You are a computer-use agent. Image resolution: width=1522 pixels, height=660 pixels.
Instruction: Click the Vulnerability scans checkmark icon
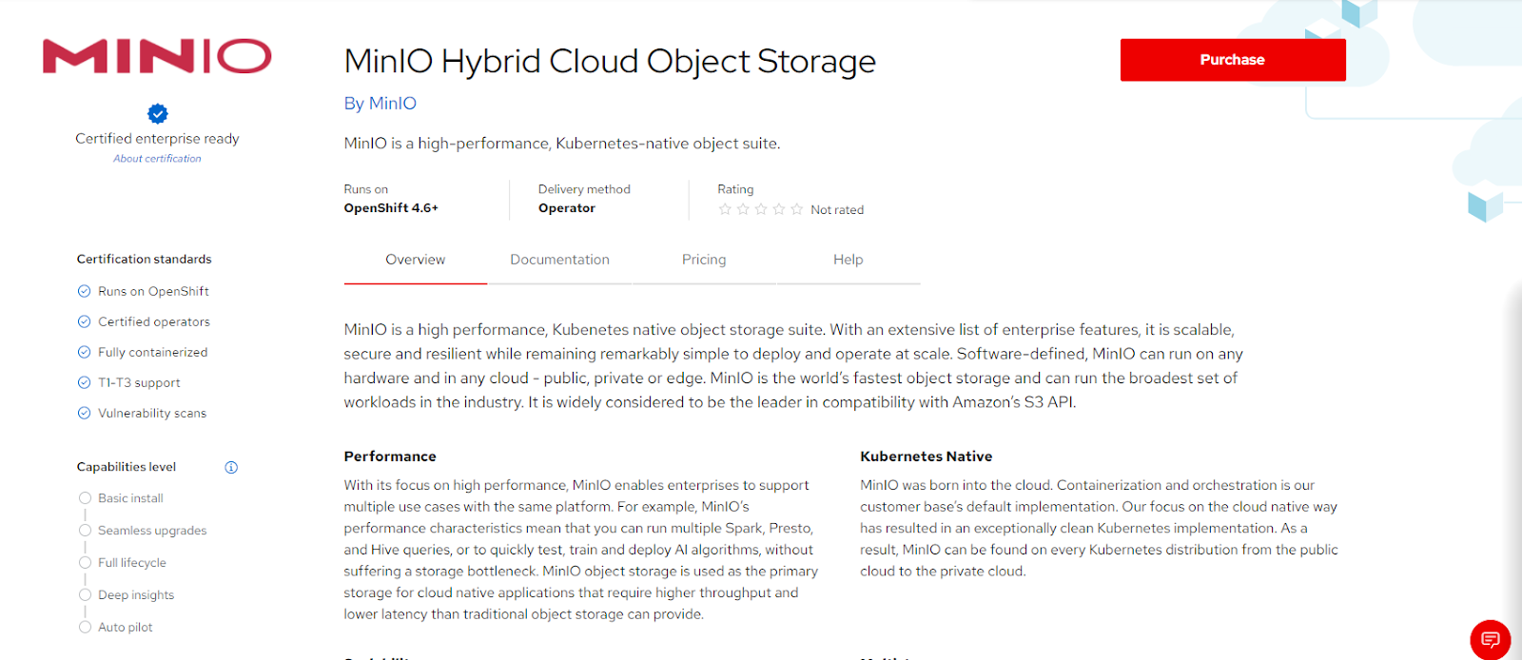84,413
